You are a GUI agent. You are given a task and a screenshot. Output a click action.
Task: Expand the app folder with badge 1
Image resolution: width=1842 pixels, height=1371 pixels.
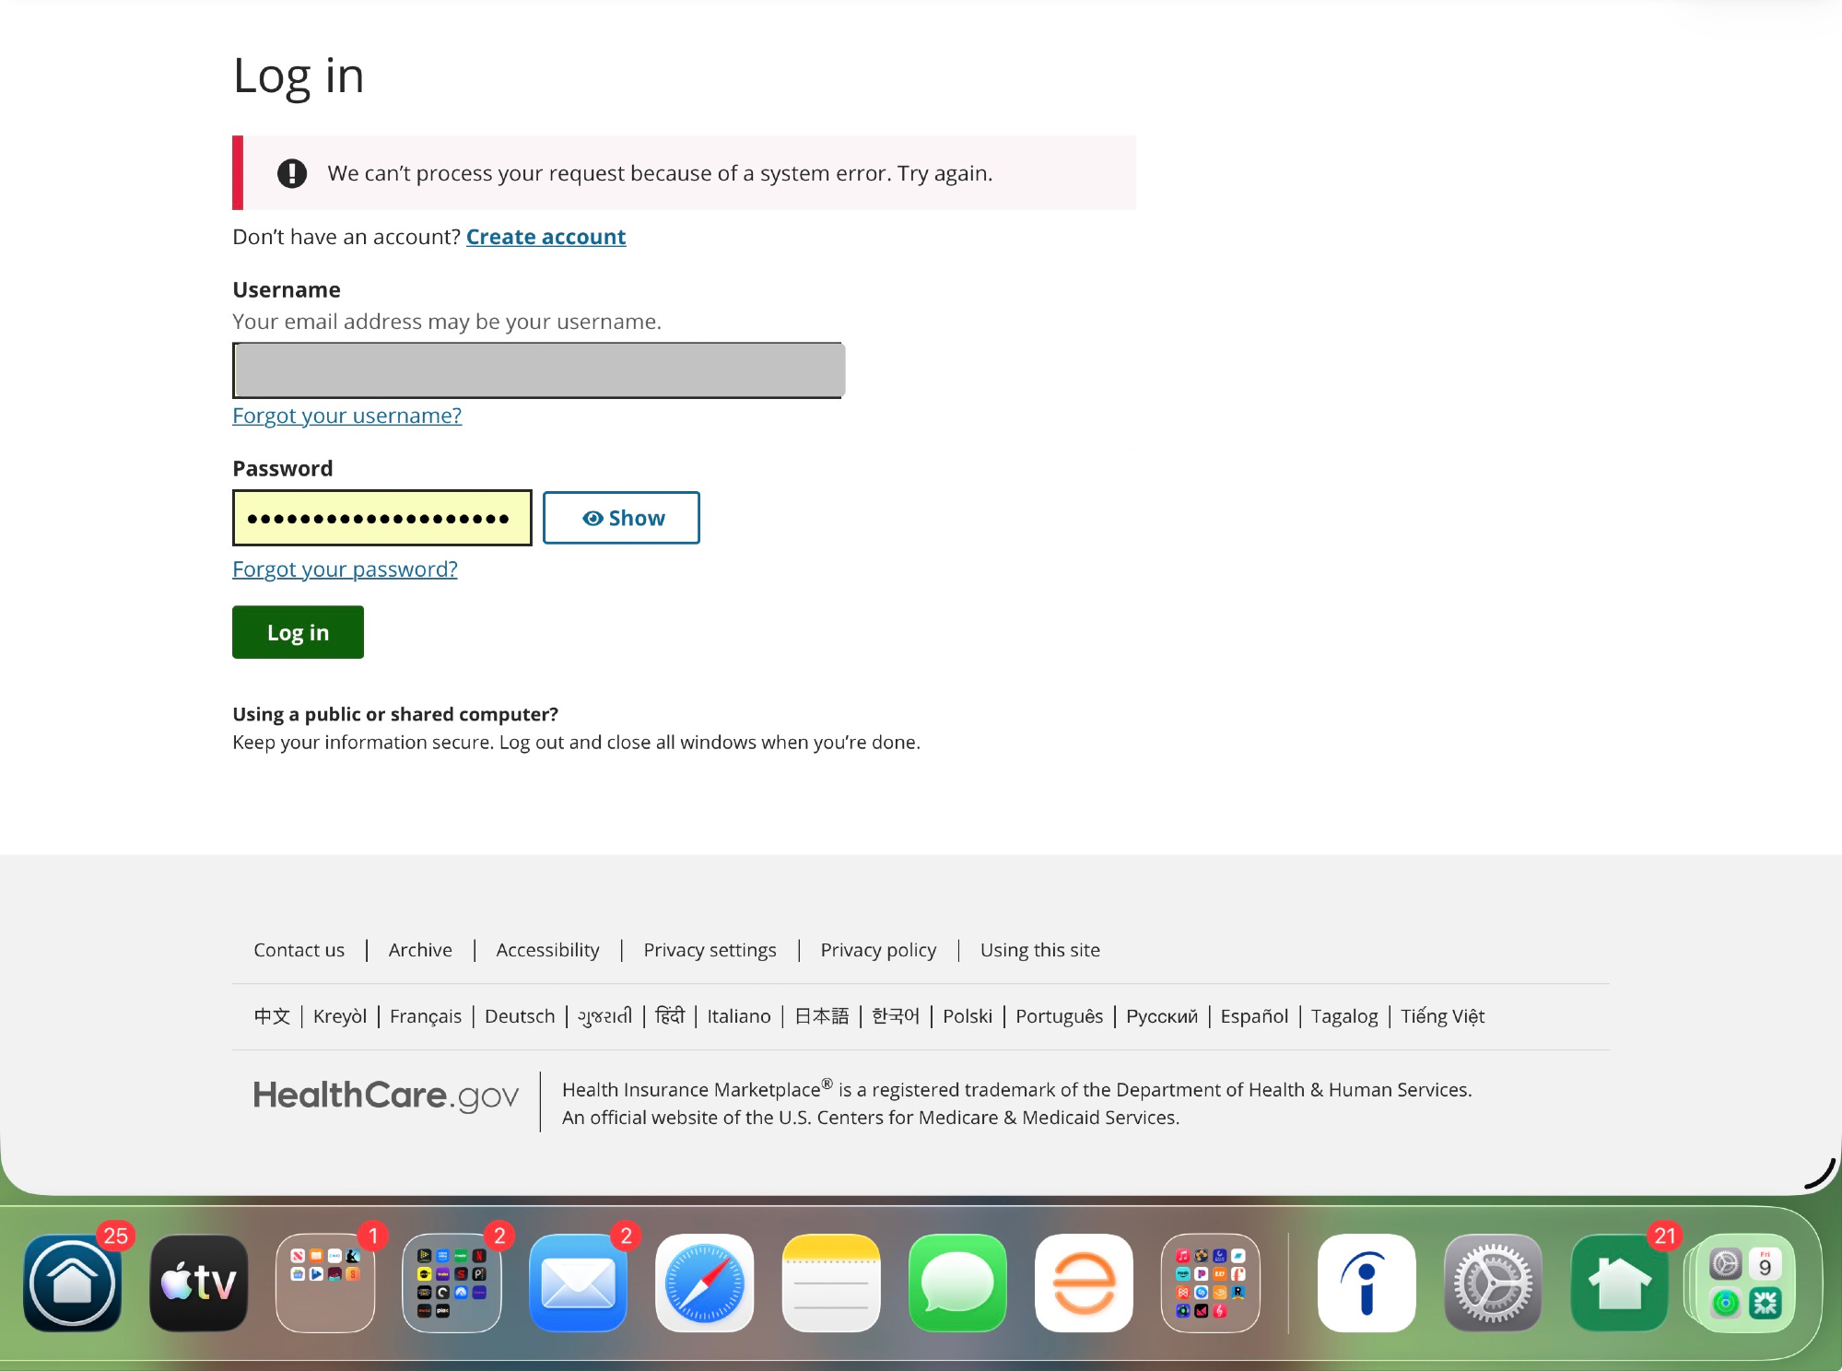pyautogui.click(x=324, y=1283)
